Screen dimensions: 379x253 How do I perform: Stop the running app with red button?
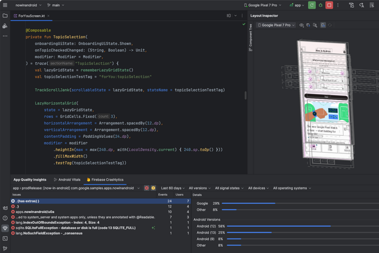(x=329, y=5)
